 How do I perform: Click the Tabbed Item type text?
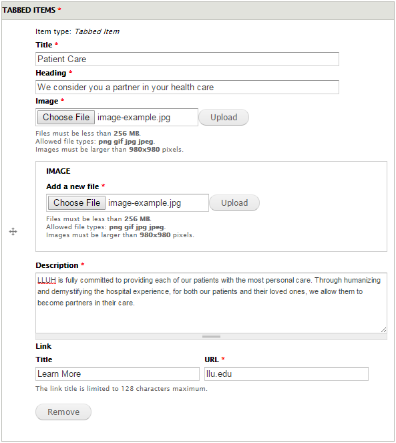97,31
